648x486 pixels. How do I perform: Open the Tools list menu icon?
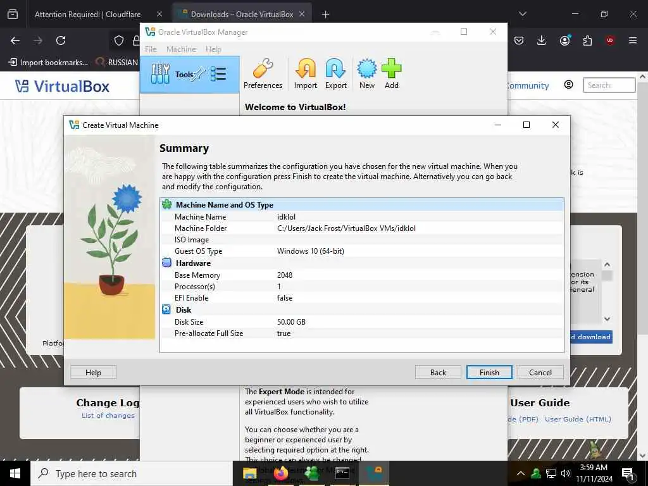218,74
